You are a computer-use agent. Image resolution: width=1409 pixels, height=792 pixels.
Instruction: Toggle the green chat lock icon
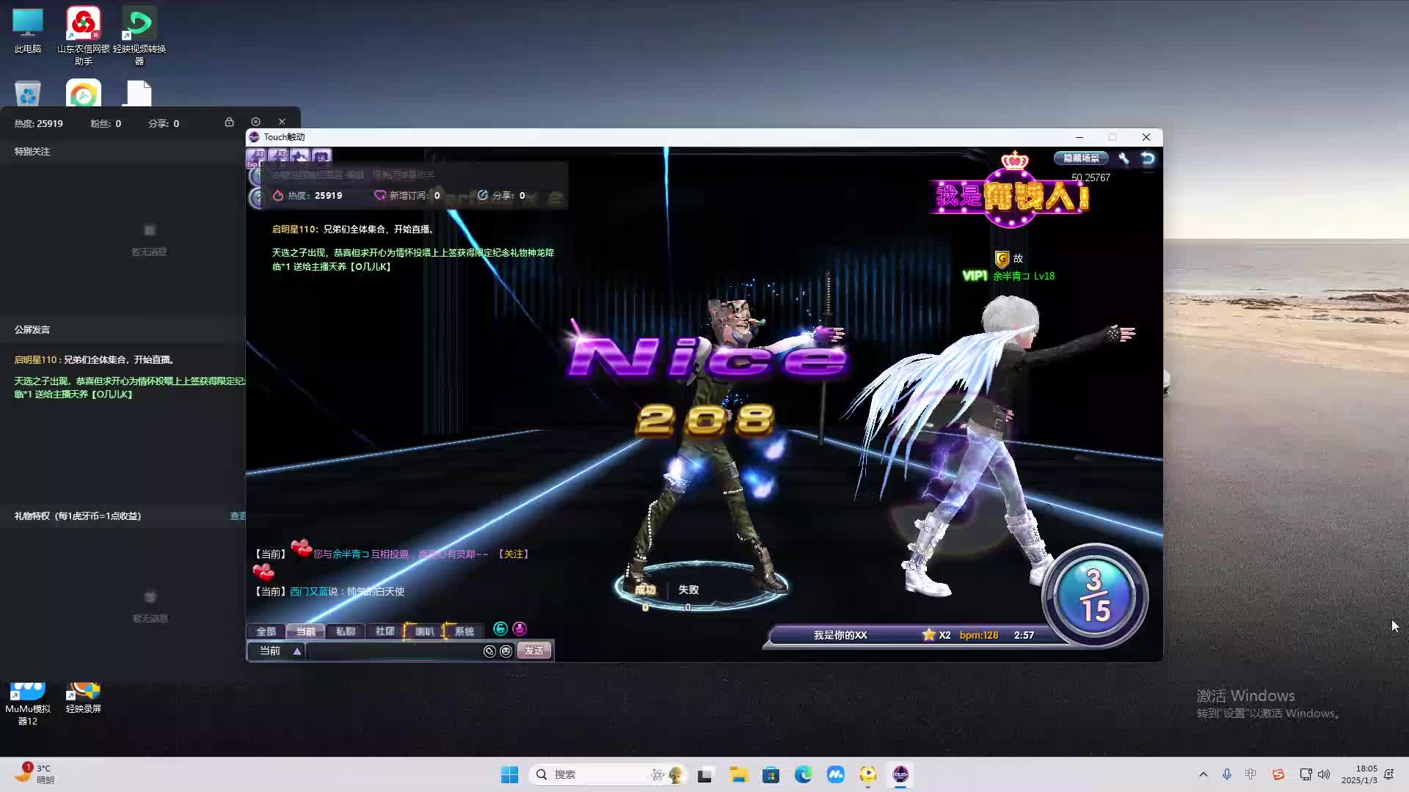coord(500,628)
